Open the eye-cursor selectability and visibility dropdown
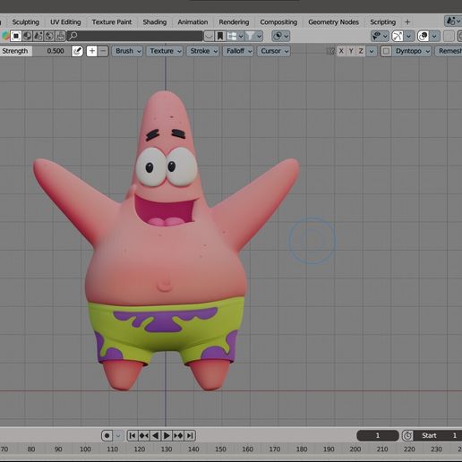Viewport: 462px width, 462px height. [x=380, y=37]
